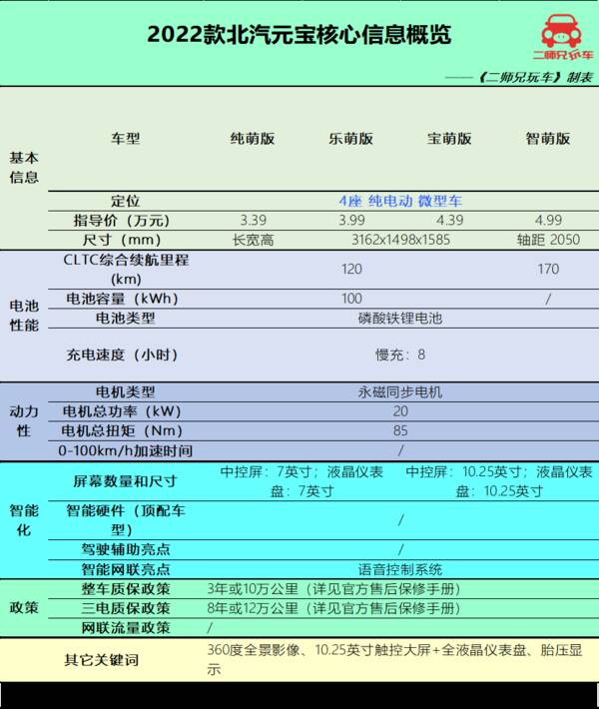The width and height of the screenshot is (599, 709).
Task: Click the 智能网联亮点 row label
Action: [125, 569]
